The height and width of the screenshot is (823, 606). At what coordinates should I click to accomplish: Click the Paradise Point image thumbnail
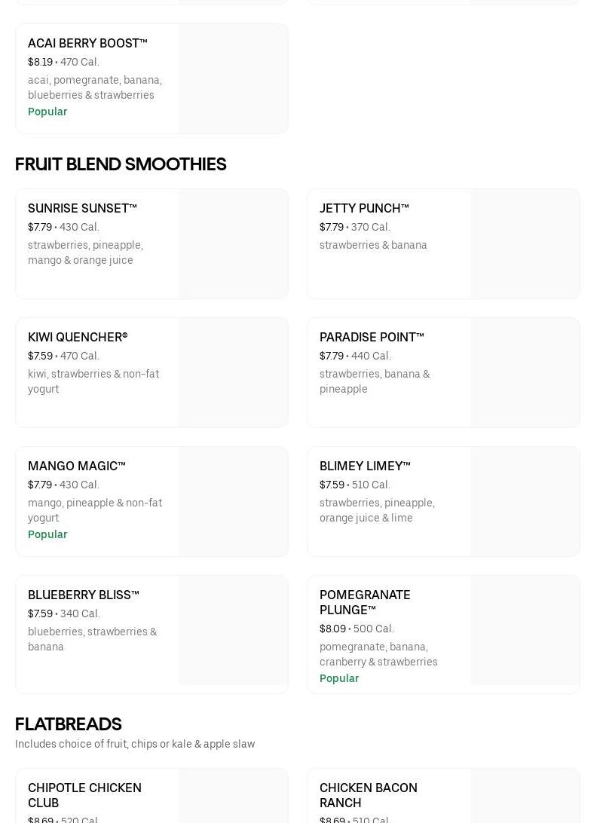point(525,373)
